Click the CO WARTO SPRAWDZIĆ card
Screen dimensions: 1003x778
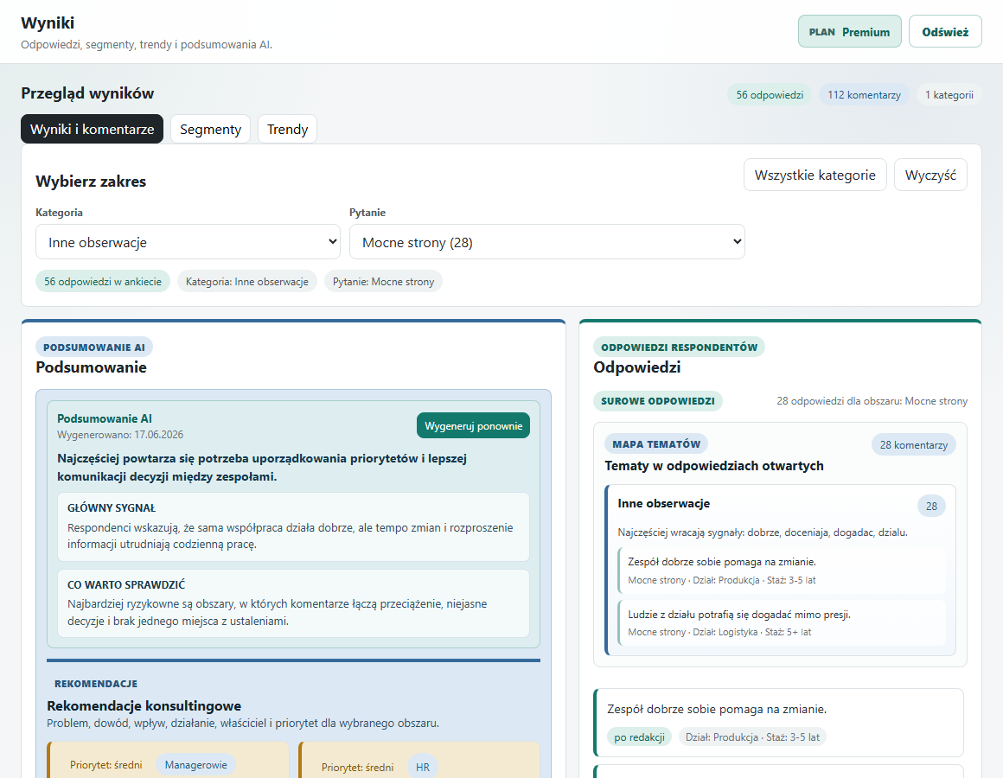[x=294, y=603]
